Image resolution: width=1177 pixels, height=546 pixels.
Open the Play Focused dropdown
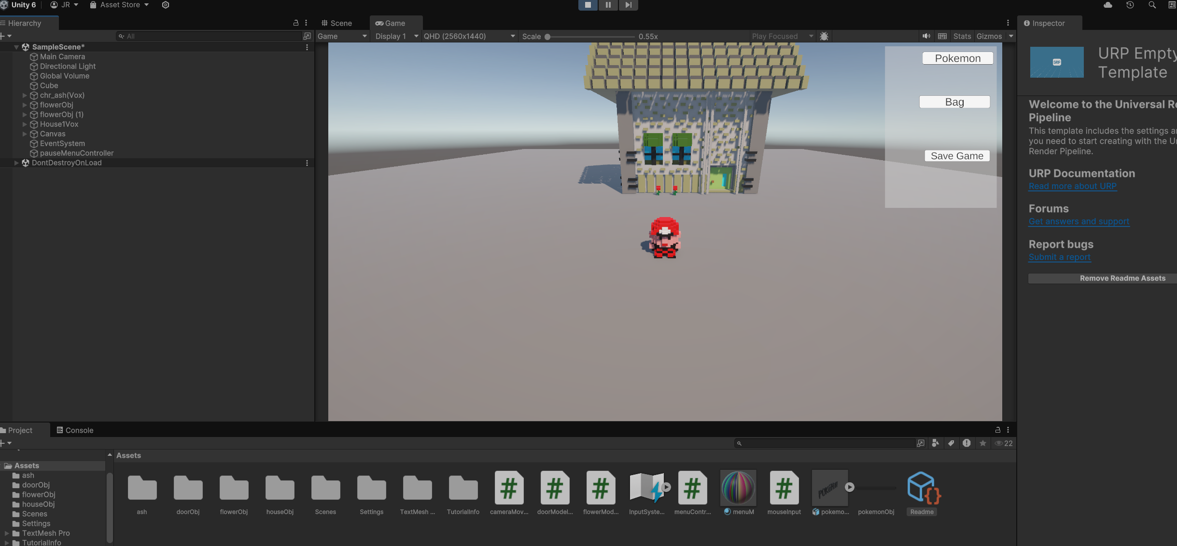click(782, 36)
